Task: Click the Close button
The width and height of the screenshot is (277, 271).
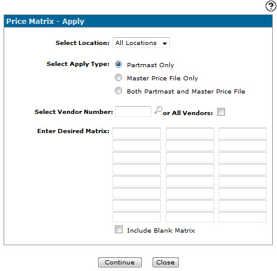Action: pos(166,262)
